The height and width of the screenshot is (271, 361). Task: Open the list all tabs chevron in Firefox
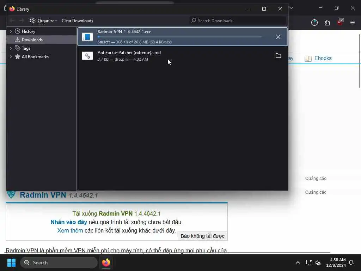click(x=291, y=8)
